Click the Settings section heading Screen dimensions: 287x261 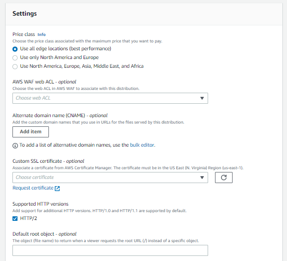pyautogui.click(x=24, y=14)
